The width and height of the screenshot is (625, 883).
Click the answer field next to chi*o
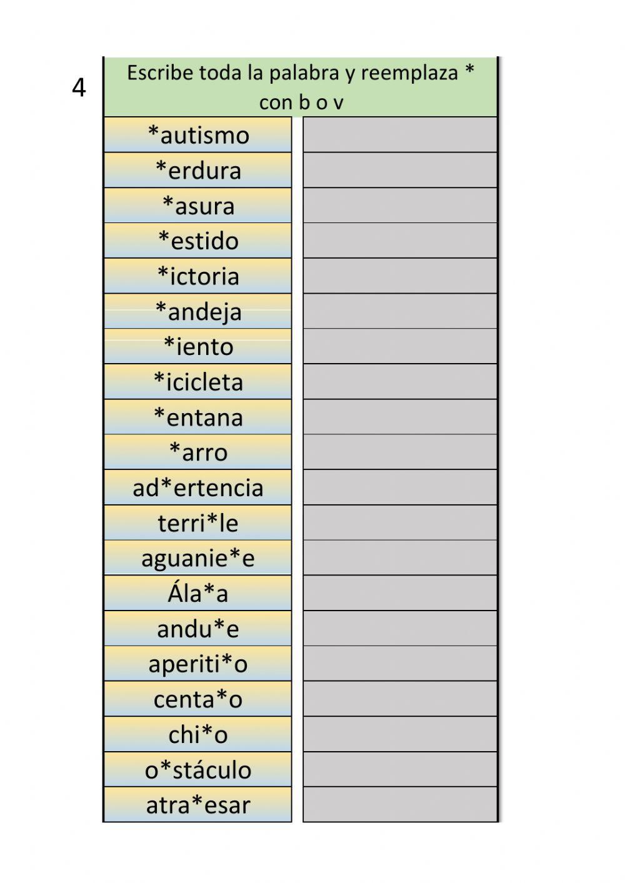[400, 734]
